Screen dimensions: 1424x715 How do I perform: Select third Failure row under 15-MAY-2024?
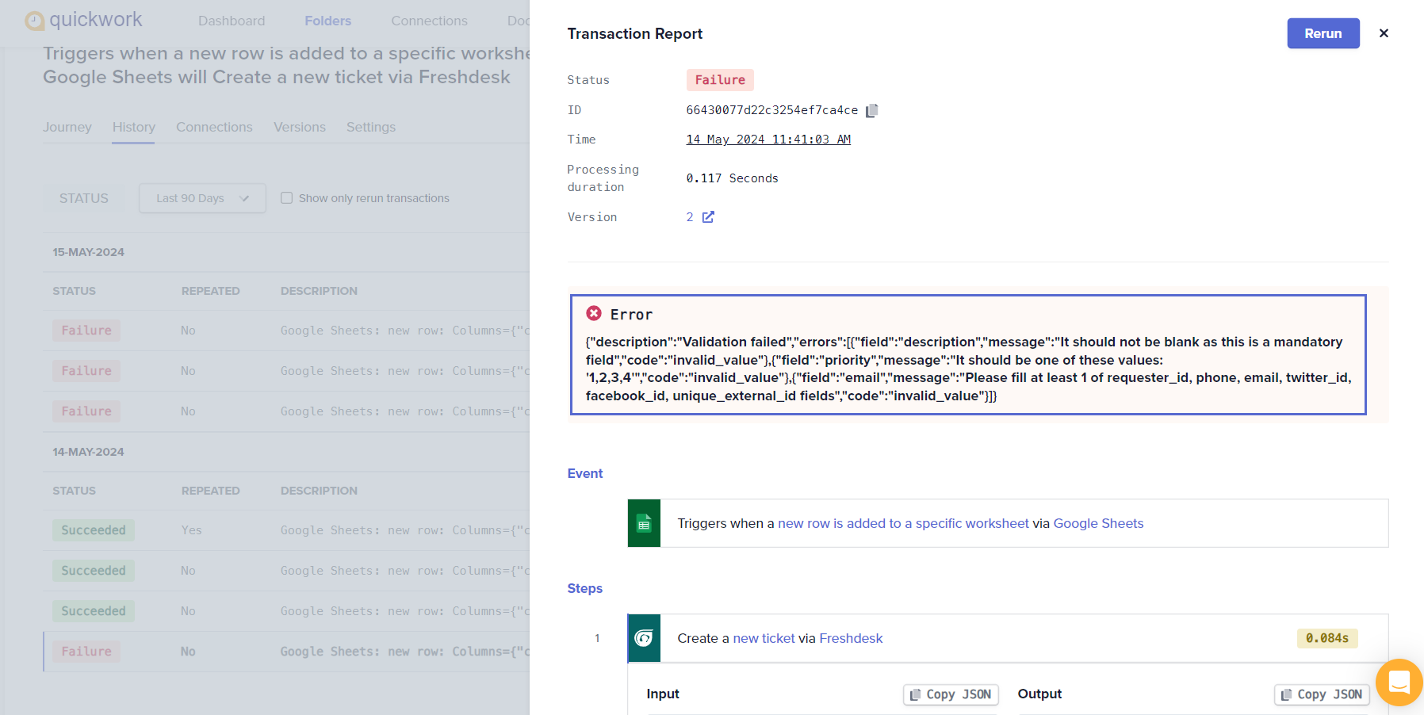(x=286, y=411)
